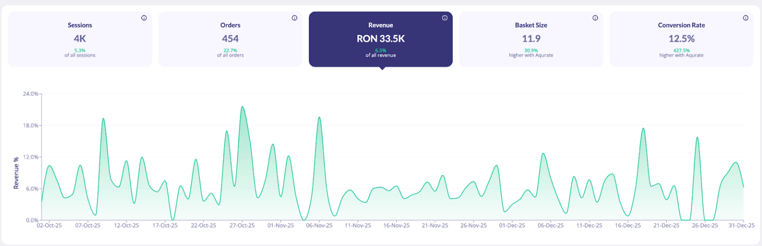Click the 12.0% y-axis tick label
762x246 pixels.
pyautogui.click(x=28, y=157)
